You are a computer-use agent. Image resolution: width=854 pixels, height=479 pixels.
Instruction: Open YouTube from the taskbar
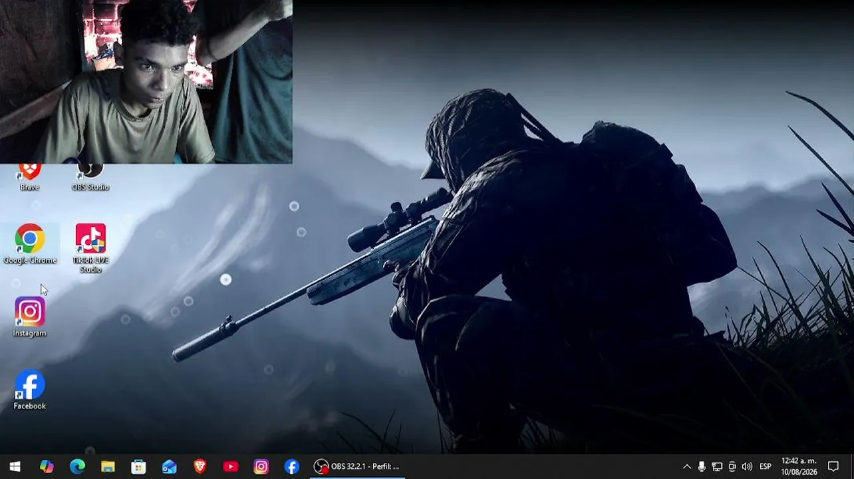[230, 466]
